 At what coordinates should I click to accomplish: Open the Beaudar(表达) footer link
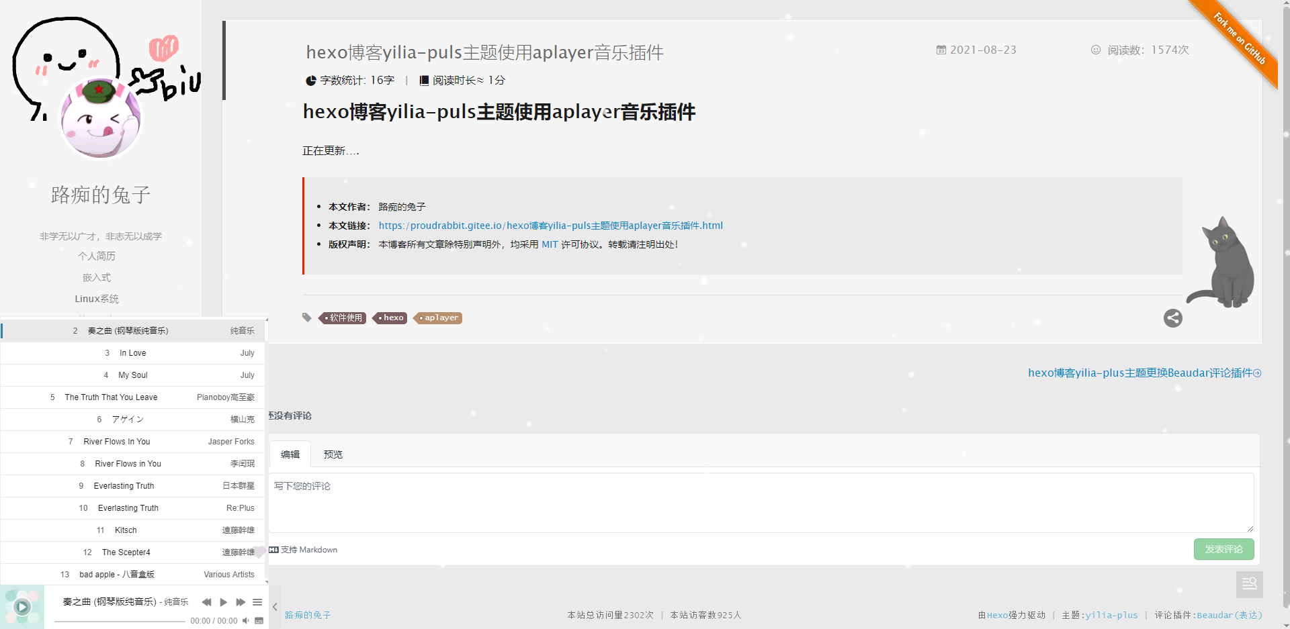1230,615
